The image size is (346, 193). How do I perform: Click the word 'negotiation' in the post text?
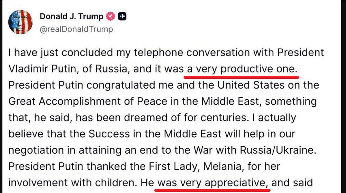click(x=36, y=150)
